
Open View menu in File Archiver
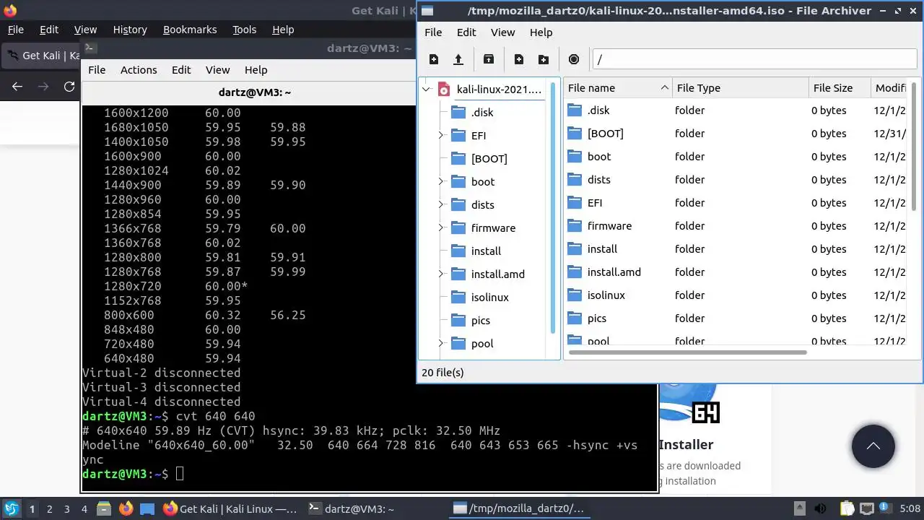[503, 32]
